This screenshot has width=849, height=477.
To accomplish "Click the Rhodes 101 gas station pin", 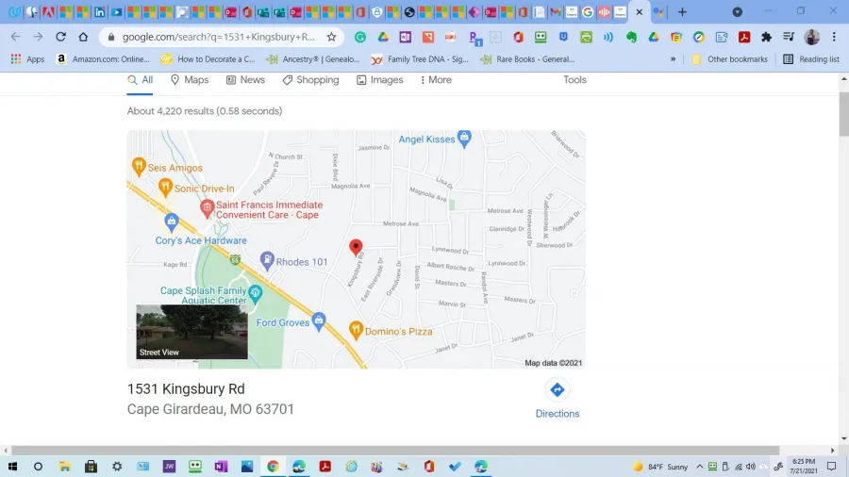I will click(x=266, y=261).
